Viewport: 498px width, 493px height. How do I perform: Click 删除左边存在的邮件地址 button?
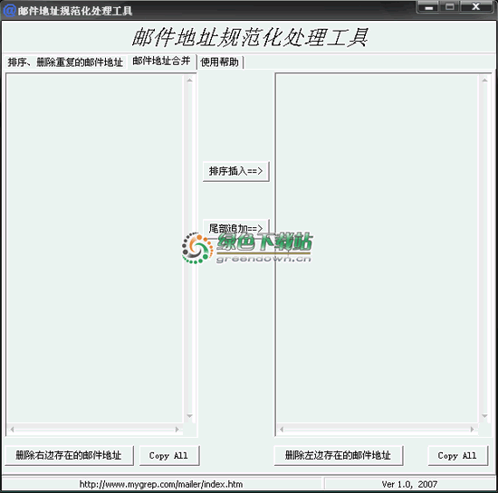pyautogui.click(x=339, y=456)
